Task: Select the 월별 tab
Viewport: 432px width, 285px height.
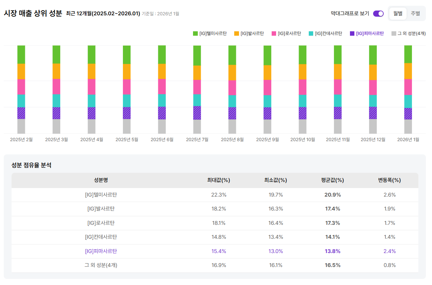Action: (x=398, y=14)
